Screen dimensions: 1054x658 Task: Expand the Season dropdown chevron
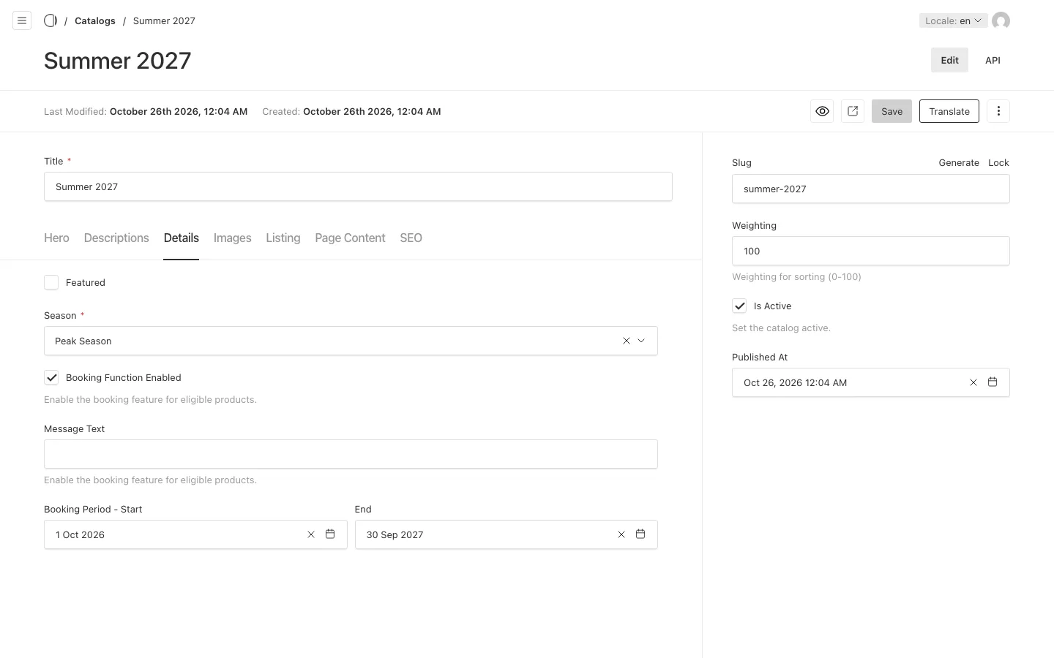click(641, 341)
